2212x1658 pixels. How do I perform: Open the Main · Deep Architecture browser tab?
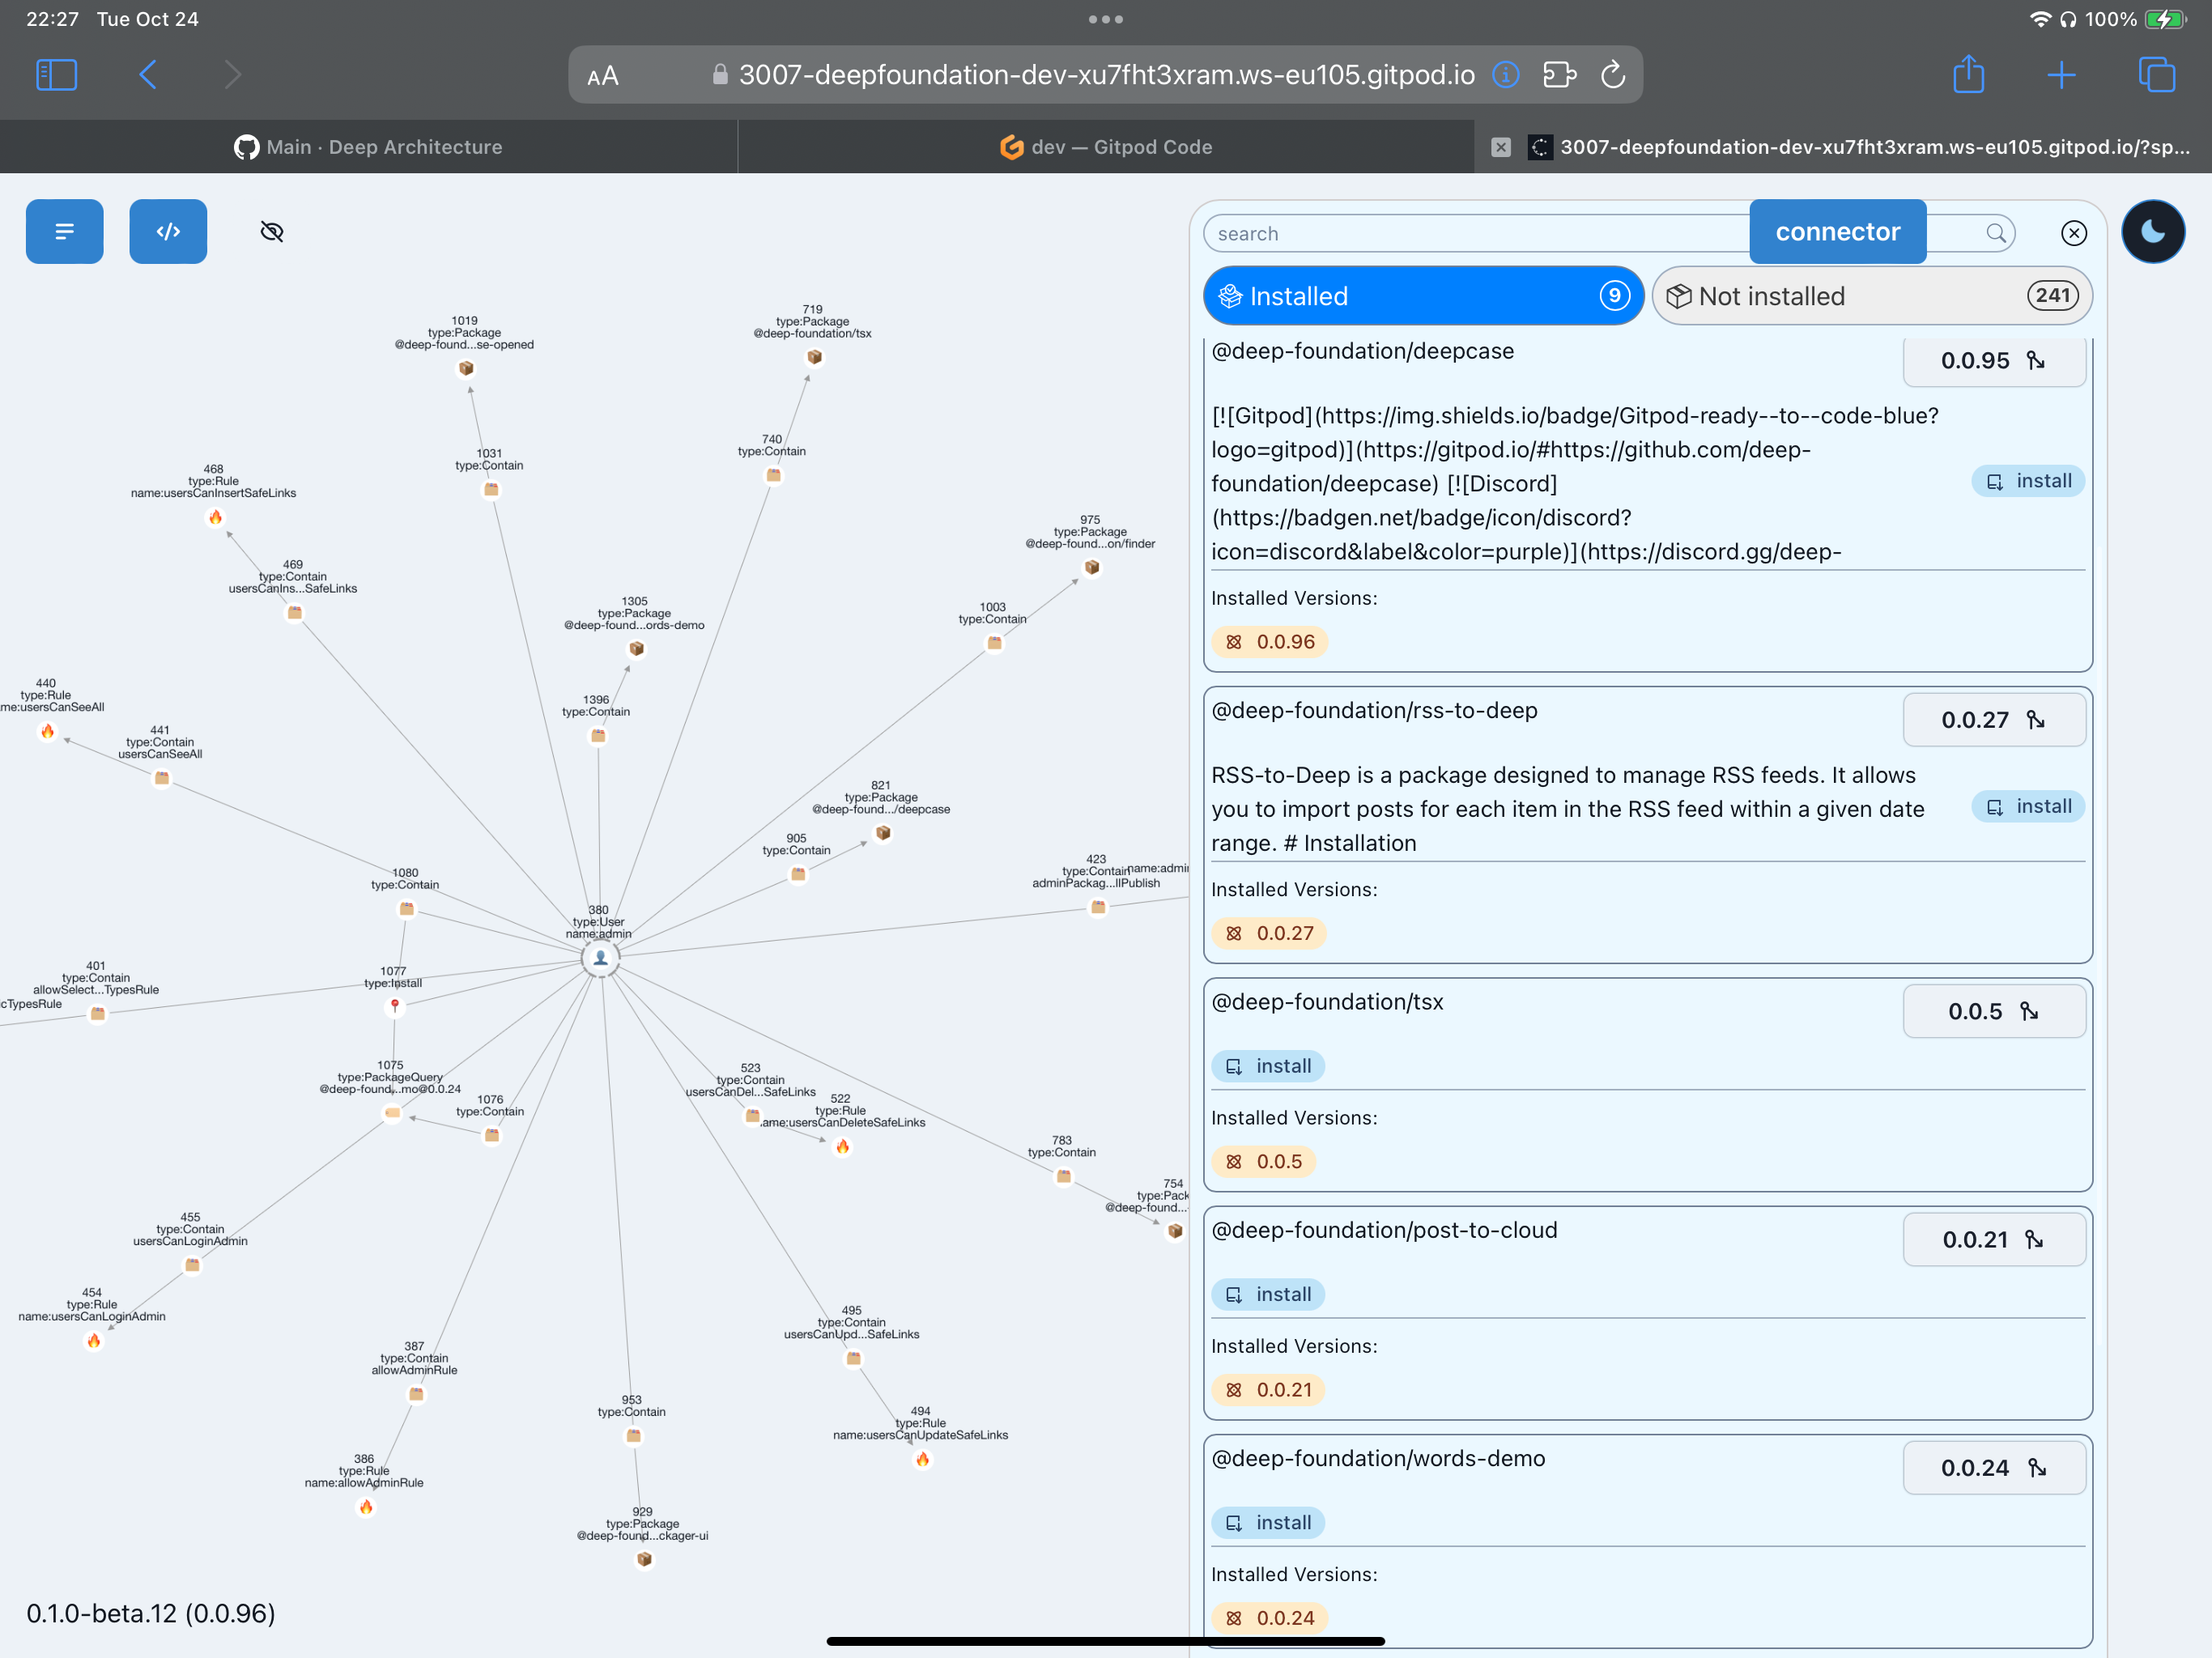point(368,147)
